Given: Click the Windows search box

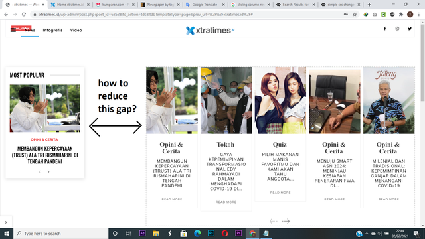Looking at the screenshot, I should tap(60, 233).
